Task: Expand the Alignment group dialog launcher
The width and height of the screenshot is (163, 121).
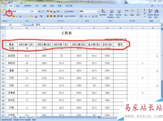Action: (77, 20)
